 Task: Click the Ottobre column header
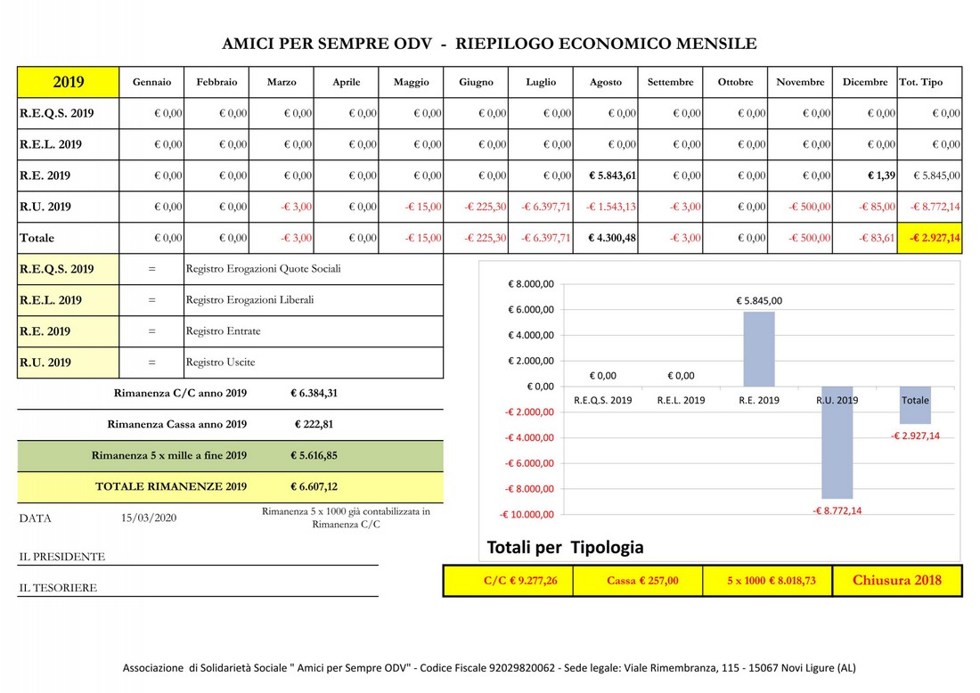tap(736, 82)
